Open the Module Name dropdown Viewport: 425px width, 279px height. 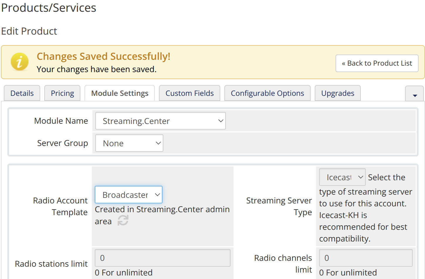[160, 121]
